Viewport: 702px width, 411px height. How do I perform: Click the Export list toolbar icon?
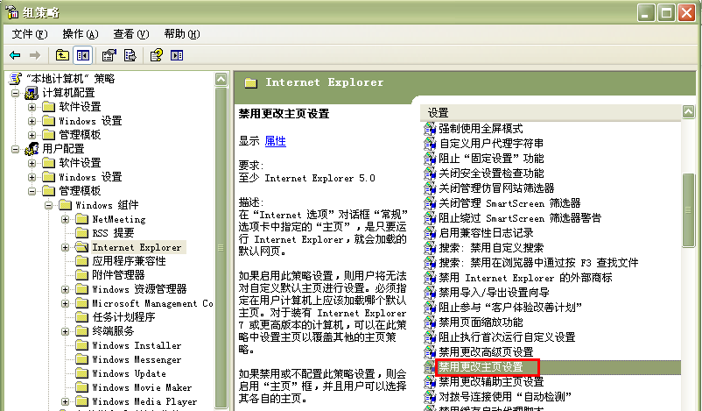[130, 55]
